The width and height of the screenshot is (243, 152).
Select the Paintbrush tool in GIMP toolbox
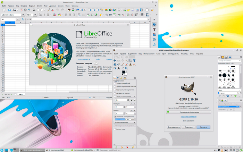(x=123, y=64)
